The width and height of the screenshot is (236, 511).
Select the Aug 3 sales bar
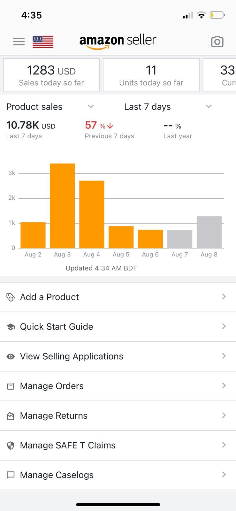pos(62,206)
